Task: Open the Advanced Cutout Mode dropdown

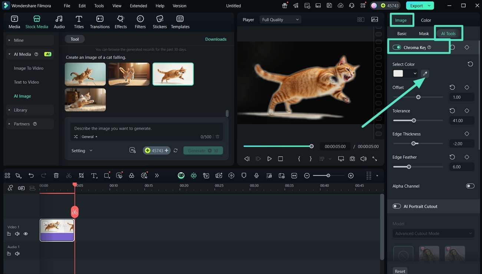Action: [433, 233]
